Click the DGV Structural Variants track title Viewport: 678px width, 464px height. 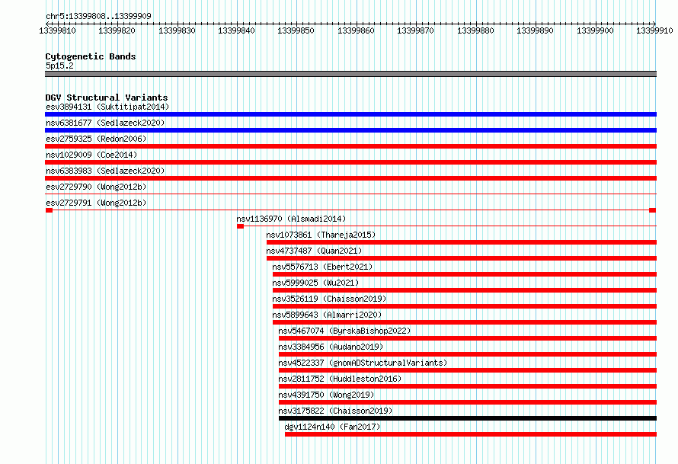point(107,98)
